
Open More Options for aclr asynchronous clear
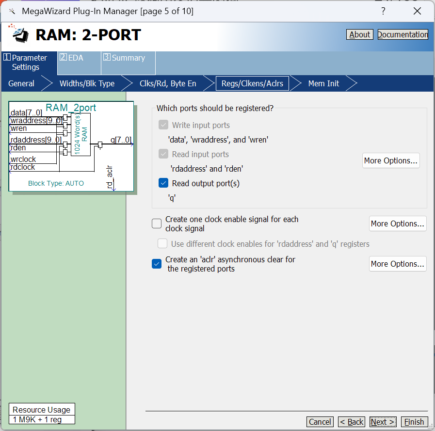(398, 264)
